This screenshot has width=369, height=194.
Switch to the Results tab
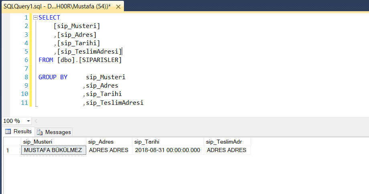click(18, 132)
